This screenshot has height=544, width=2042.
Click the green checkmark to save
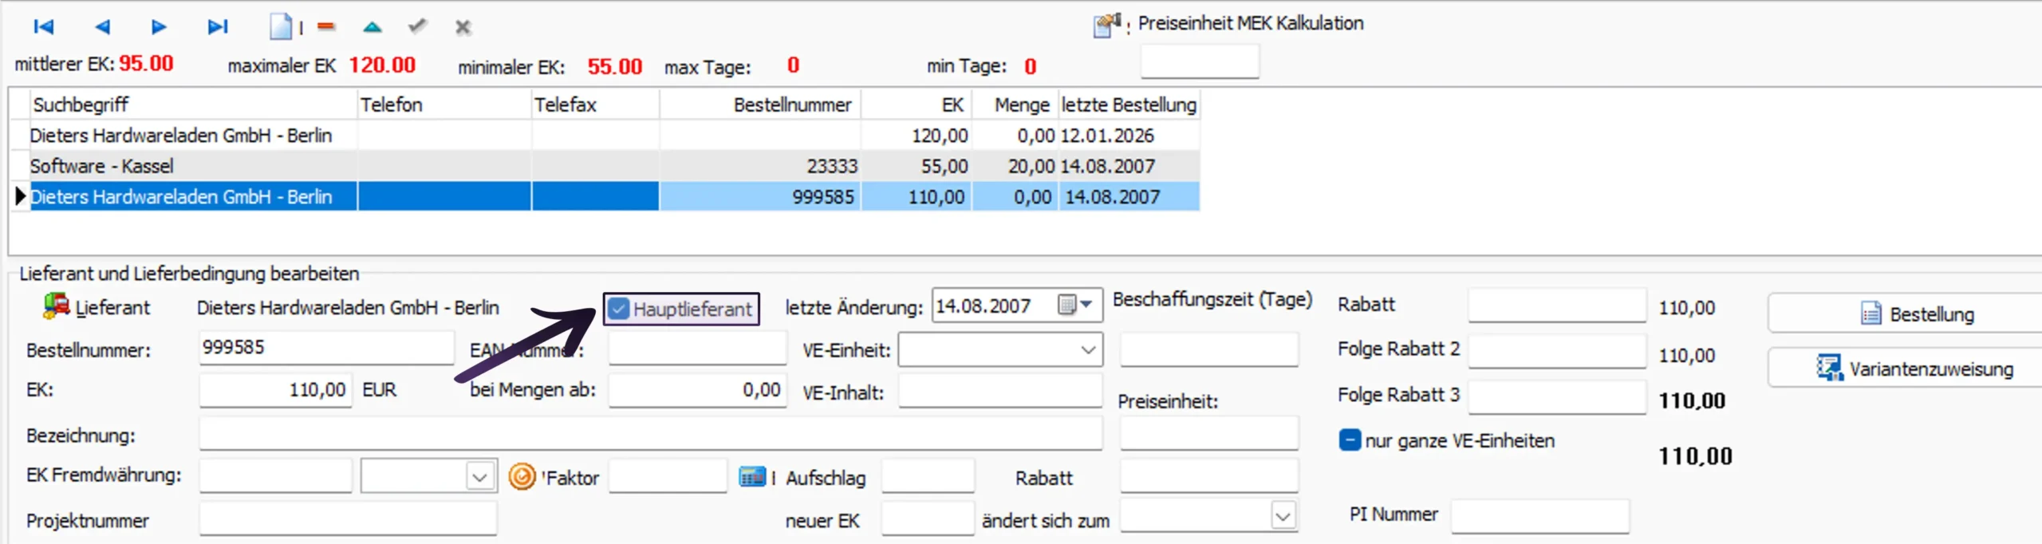point(417,27)
